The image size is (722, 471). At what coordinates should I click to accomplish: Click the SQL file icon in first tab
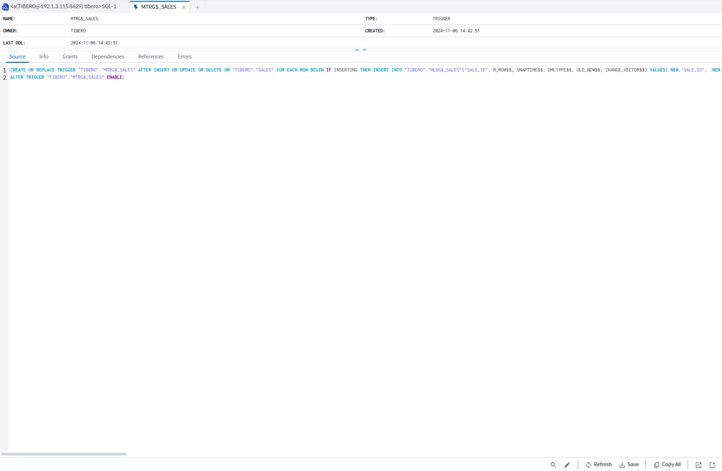pyautogui.click(x=5, y=7)
